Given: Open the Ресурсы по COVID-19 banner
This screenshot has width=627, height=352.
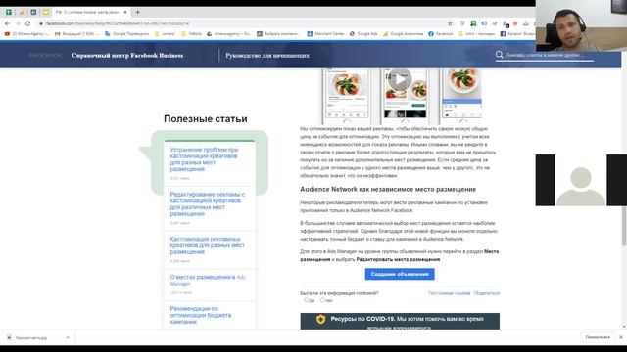Looking at the screenshot, I should click(x=400, y=322).
